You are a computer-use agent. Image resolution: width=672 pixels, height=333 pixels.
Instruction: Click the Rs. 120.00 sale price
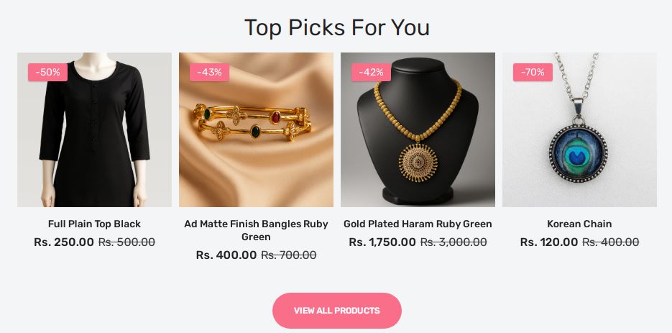tap(549, 242)
